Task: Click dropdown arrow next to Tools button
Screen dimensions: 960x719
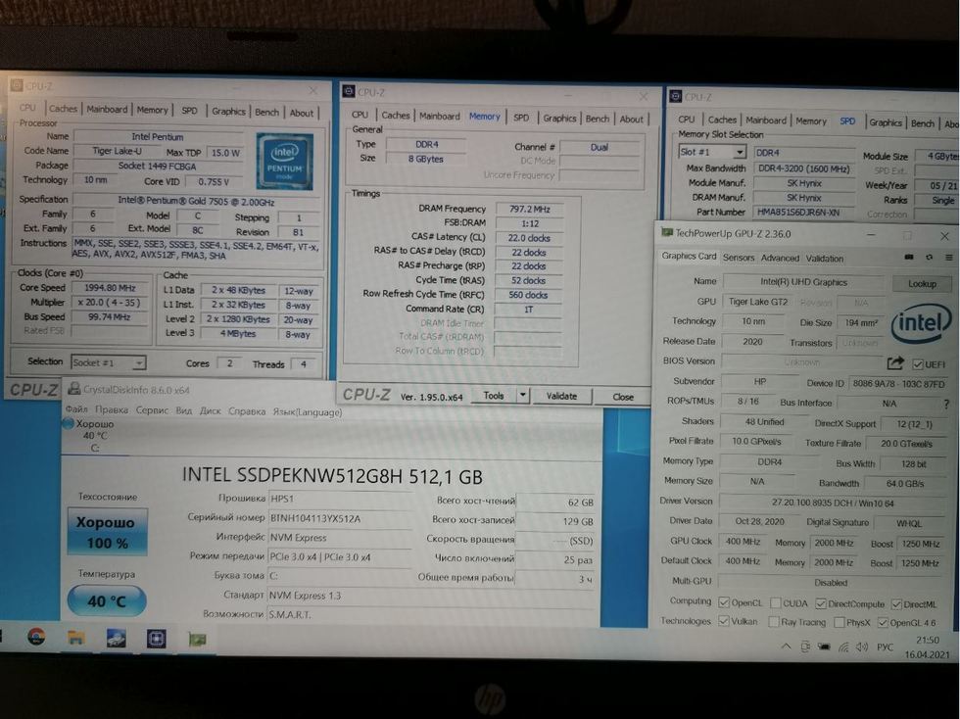Action: [523, 396]
